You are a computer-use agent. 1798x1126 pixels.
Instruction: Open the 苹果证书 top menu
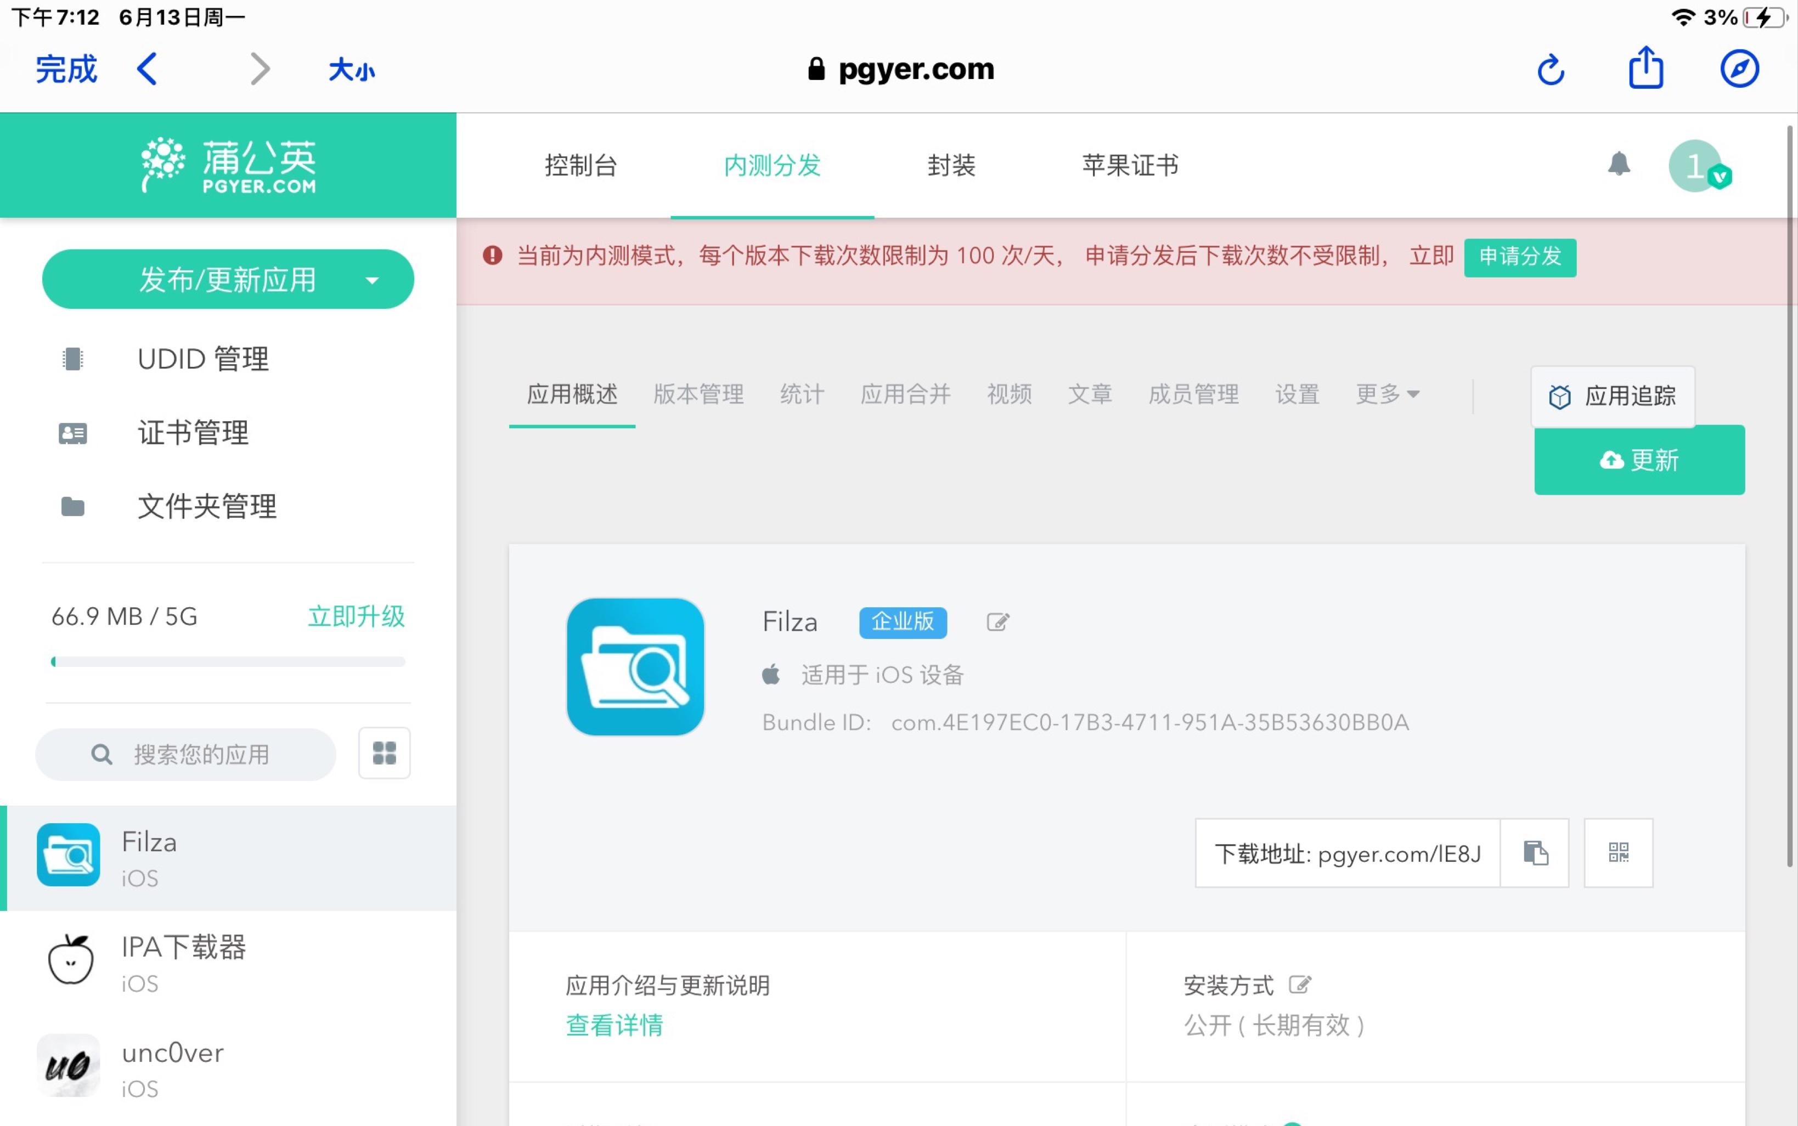[1130, 165]
